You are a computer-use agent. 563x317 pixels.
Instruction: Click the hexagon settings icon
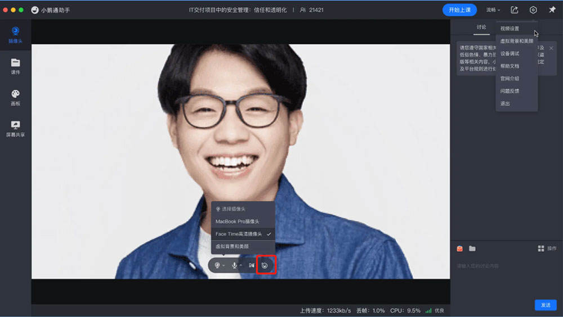533,10
